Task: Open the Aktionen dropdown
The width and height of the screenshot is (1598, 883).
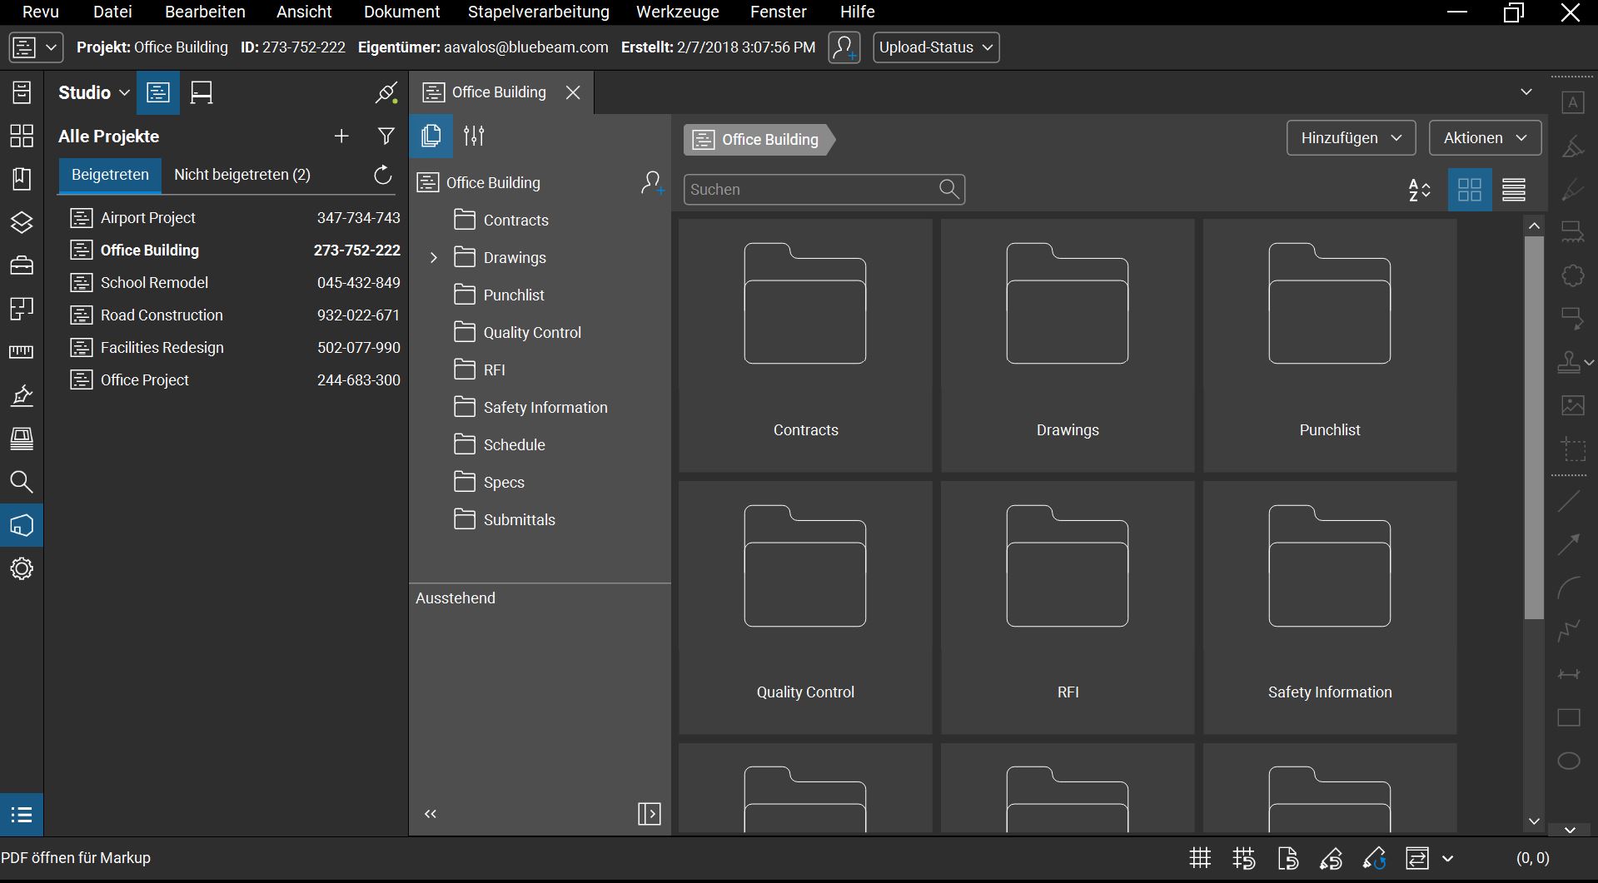Action: [x=1485, y=138]
